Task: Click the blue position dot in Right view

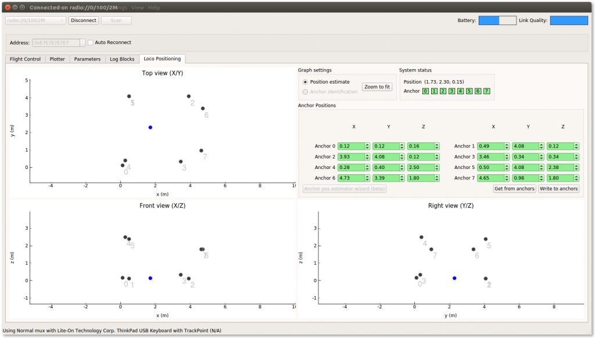Action: [x=454, y=278]
